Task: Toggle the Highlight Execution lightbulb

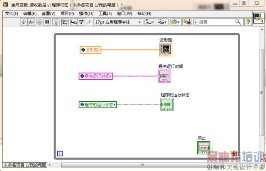Action: pos(56,22)
